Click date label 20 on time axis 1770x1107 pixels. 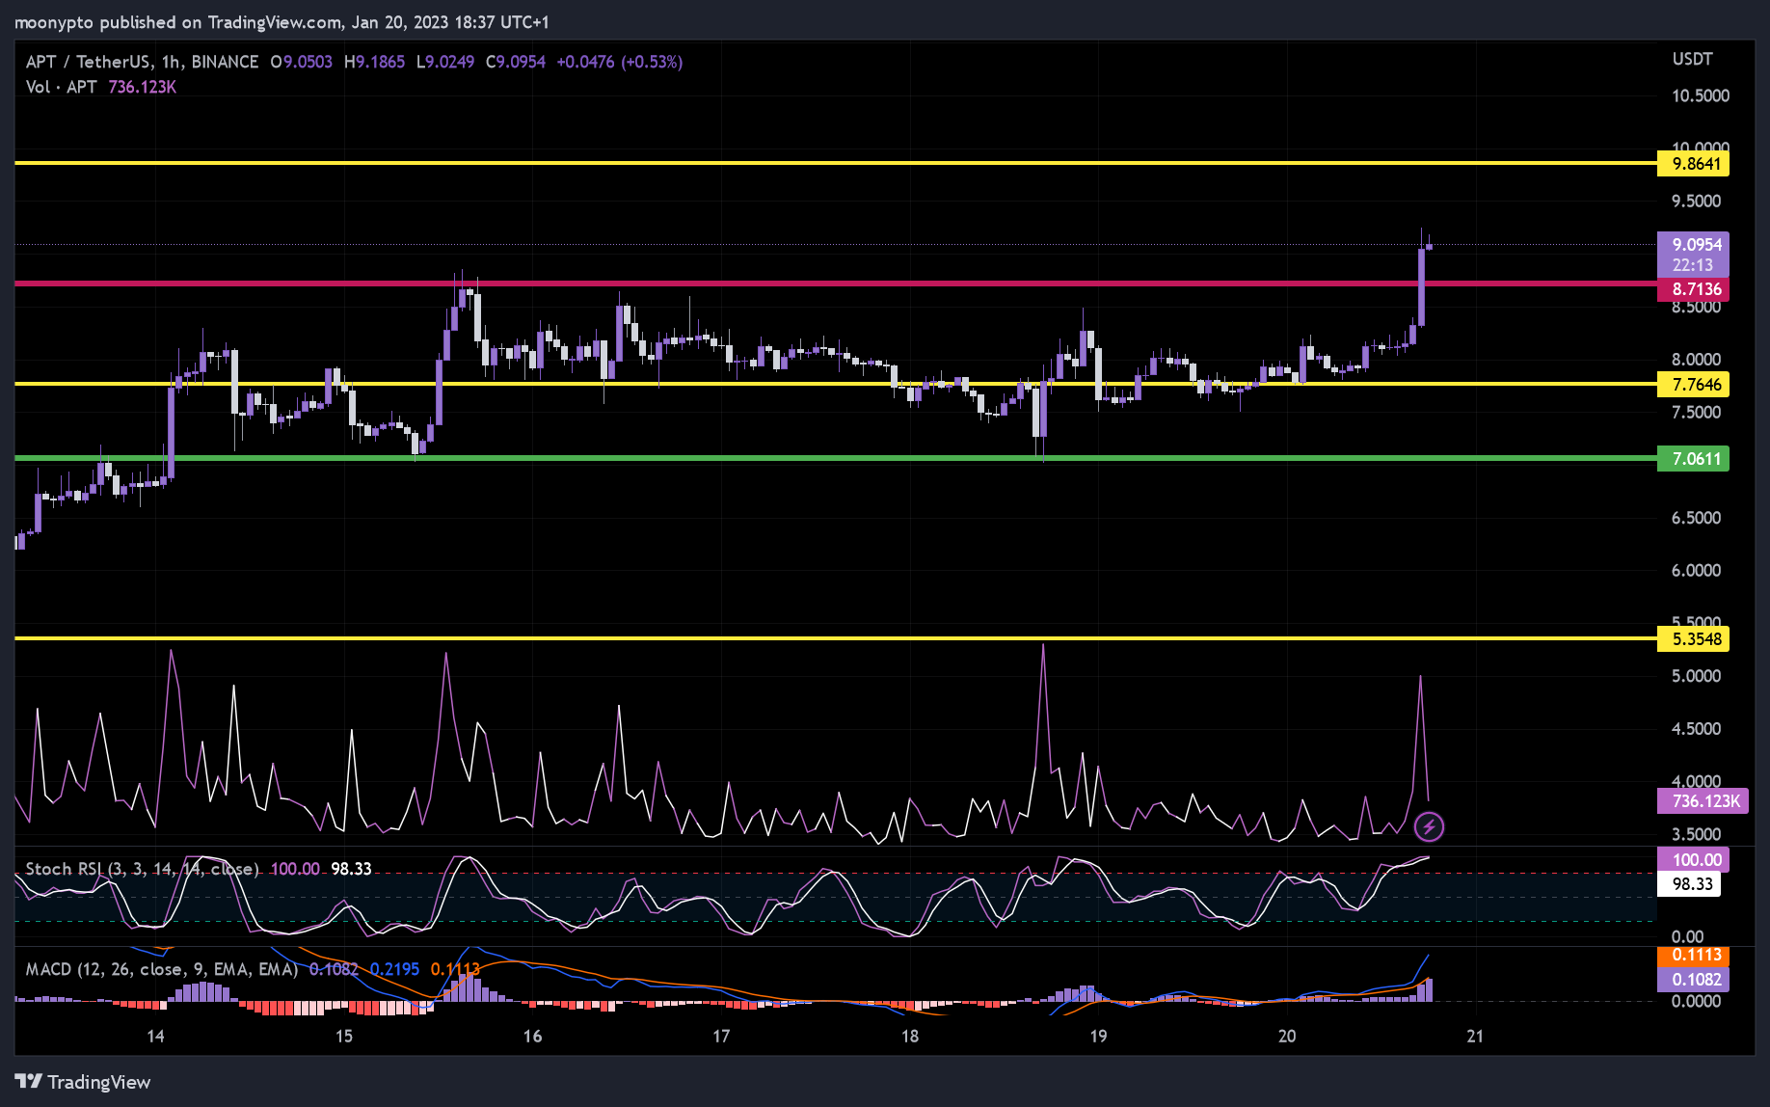click(1287, 1037)
